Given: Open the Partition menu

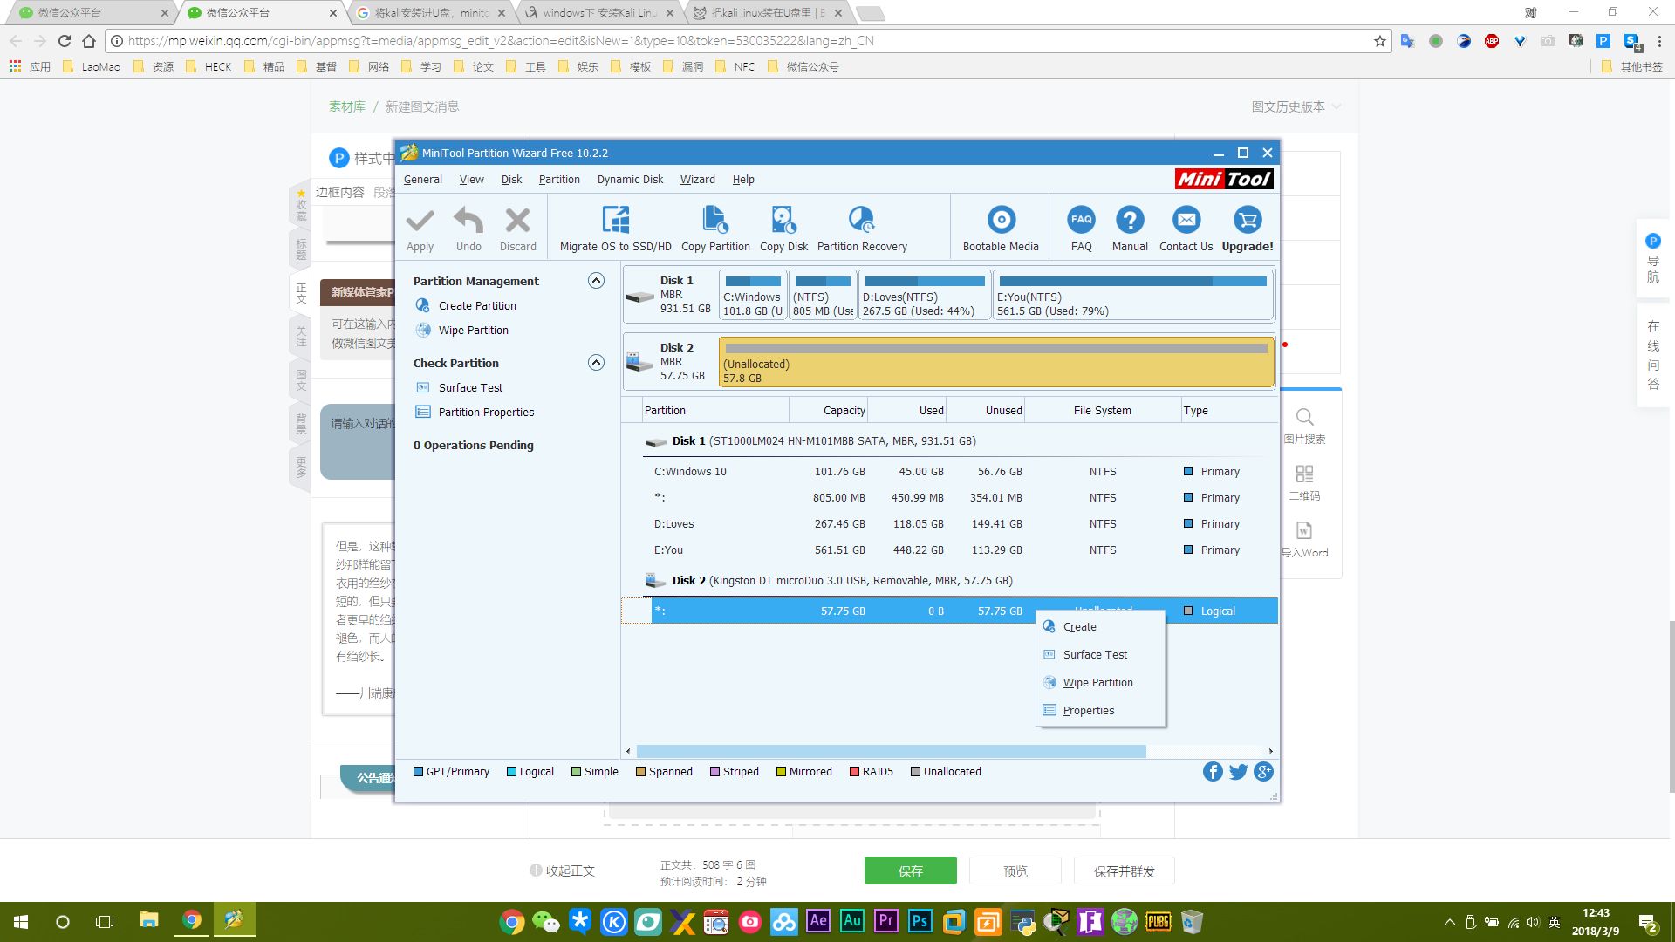Looking at the screenshot, I should tap(559, 179).
